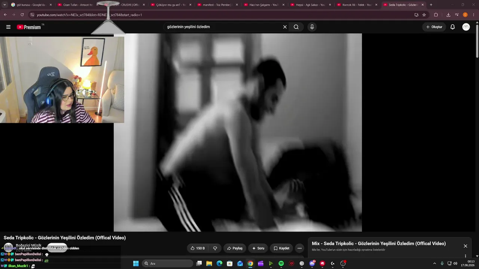Open Spotify from taskbar
Screen dimensions: 479x269
pyautogui.click(x=281, y=263)
